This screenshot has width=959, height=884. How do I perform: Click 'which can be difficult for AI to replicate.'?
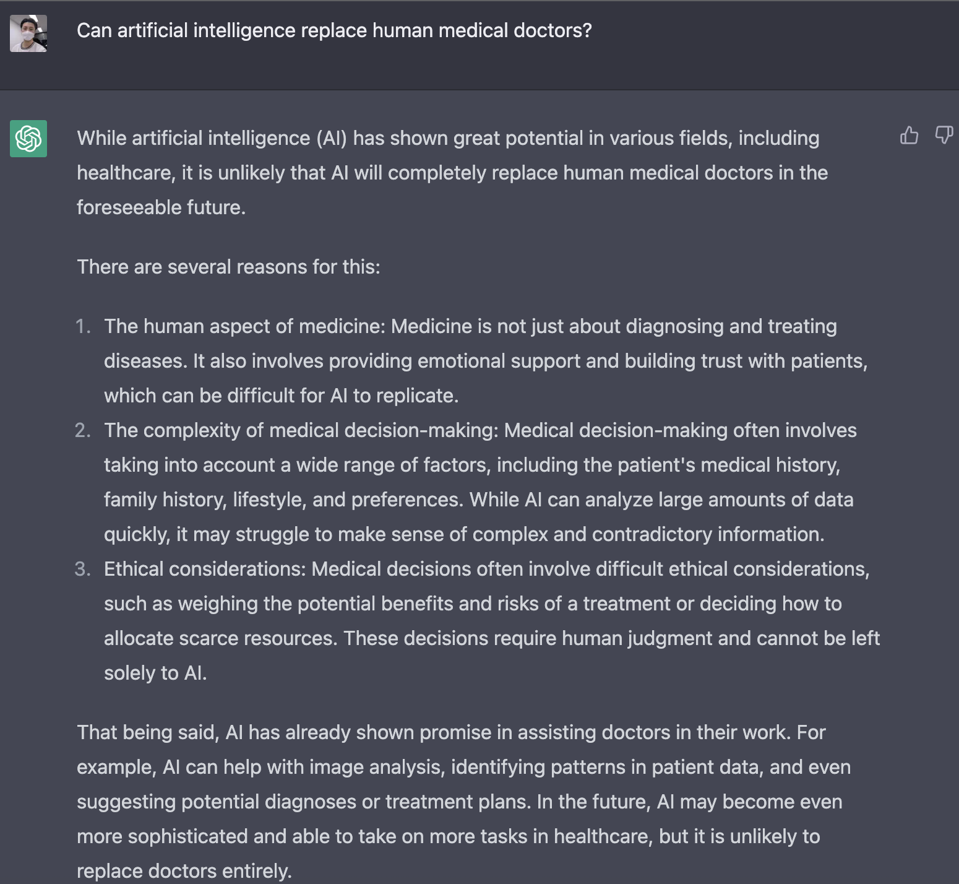click(x=281, y=396)
